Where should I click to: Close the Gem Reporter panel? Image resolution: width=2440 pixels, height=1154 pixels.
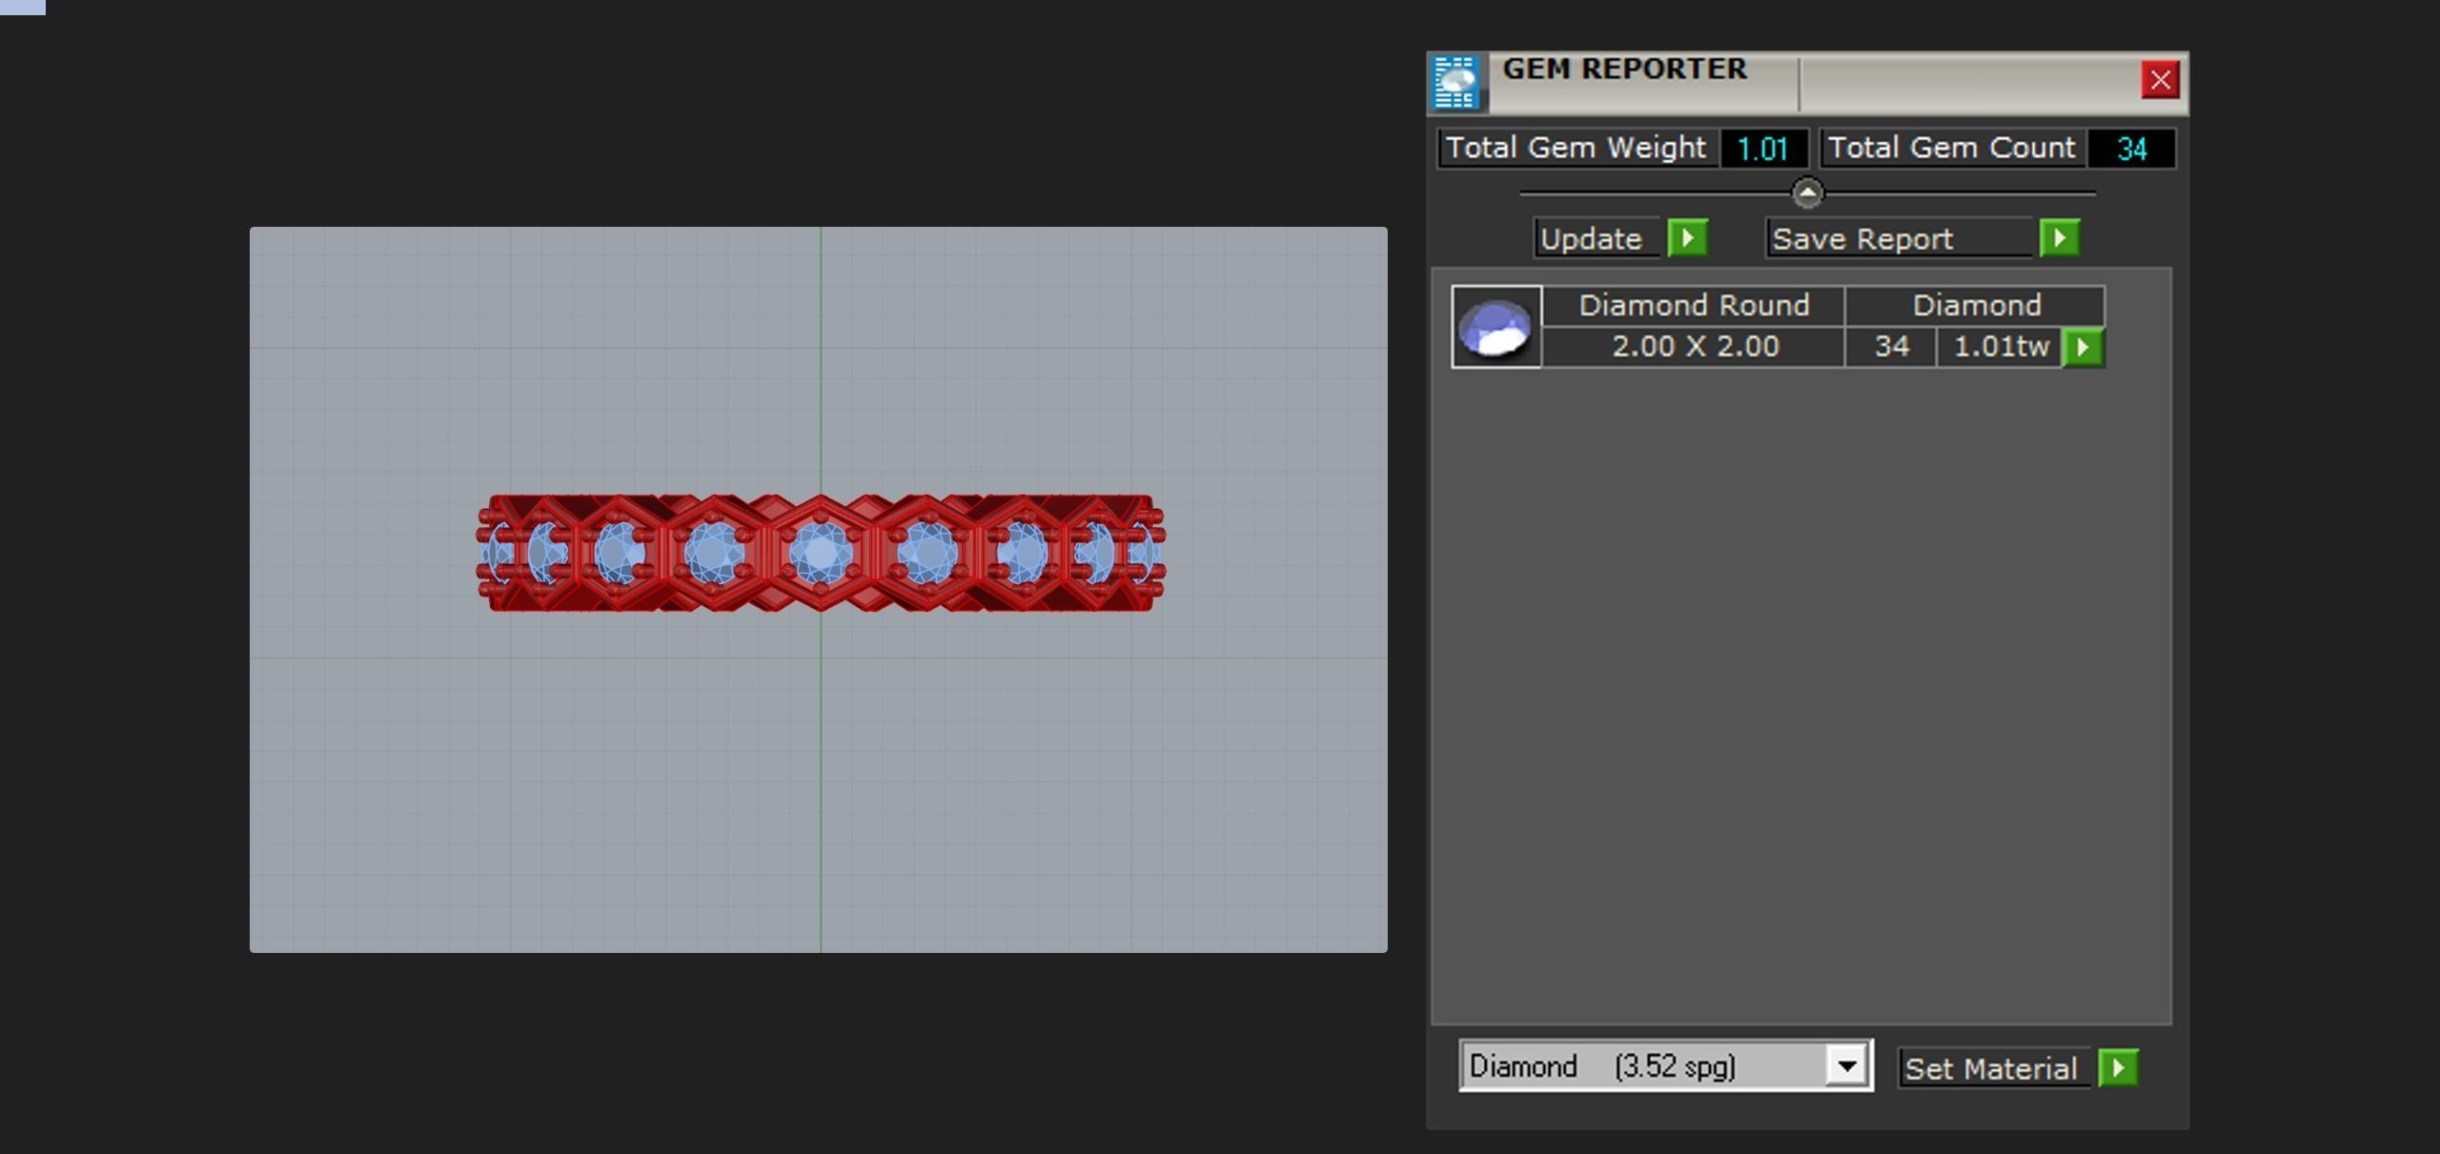2160,80
